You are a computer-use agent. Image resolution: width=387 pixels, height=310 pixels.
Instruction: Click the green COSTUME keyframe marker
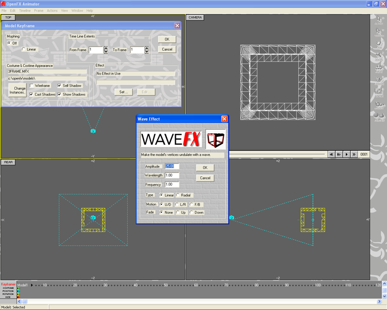pyautogui.click(x=18, y=288)
